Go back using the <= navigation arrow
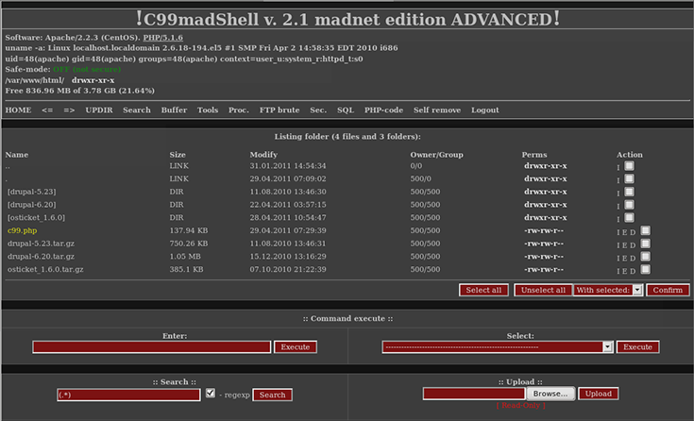Screen dimensions: 694x421 tap(47, 109)
